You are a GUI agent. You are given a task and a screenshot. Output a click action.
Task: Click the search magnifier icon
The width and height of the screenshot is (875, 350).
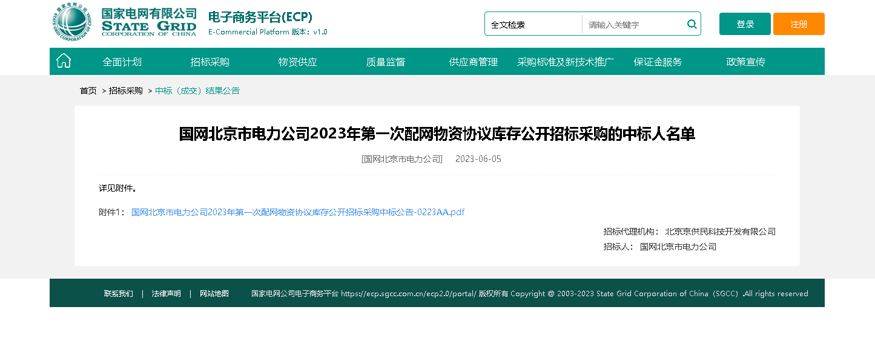tap(692, 24)
